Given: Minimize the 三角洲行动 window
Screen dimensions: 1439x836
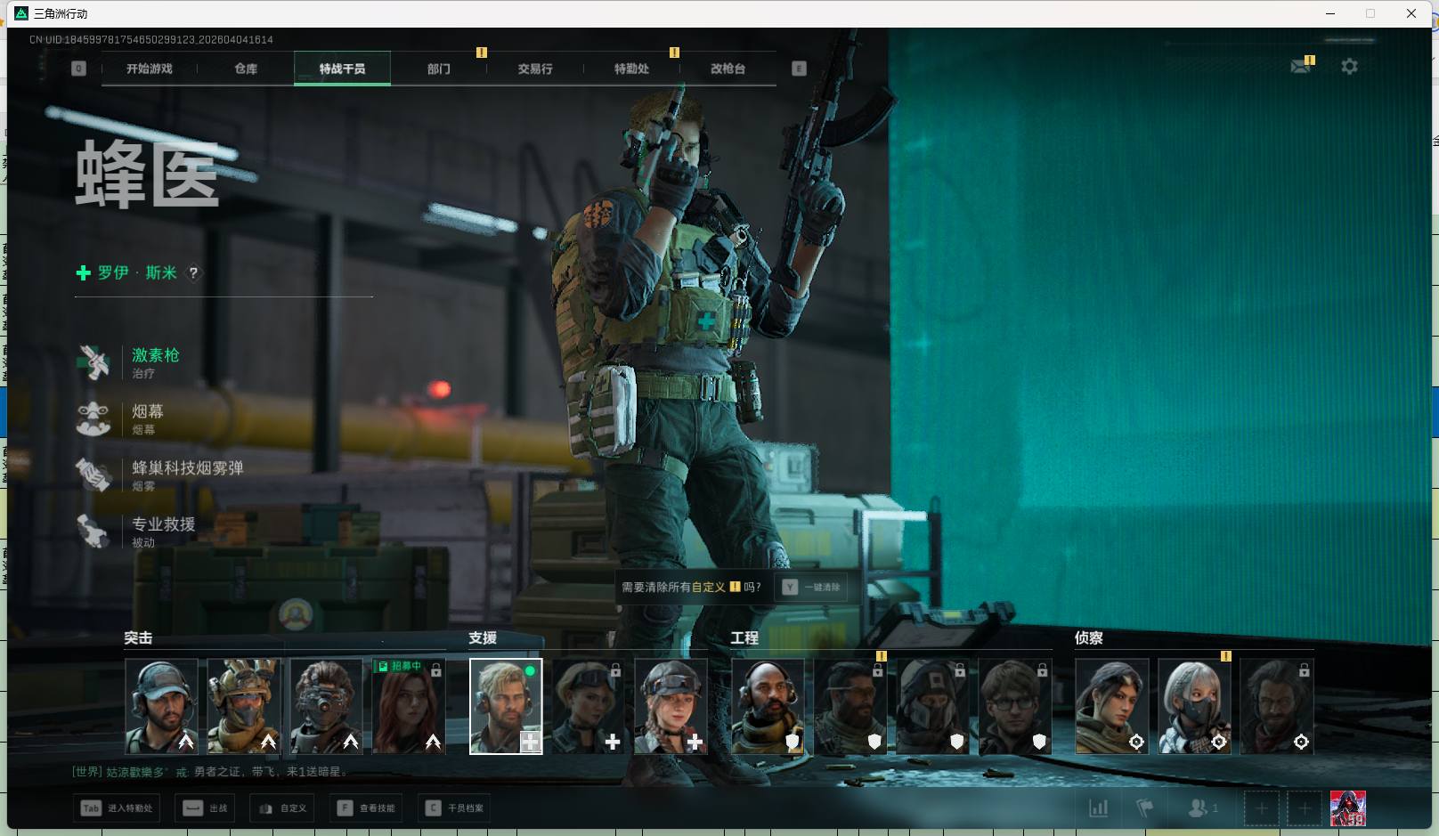Looking at the screenshot, I should pyautogui.click(x=1330, y=13).
